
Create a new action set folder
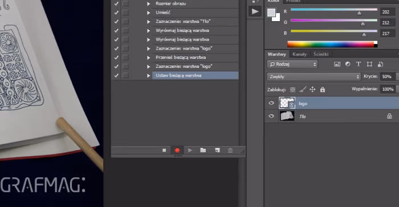(203, 150)
